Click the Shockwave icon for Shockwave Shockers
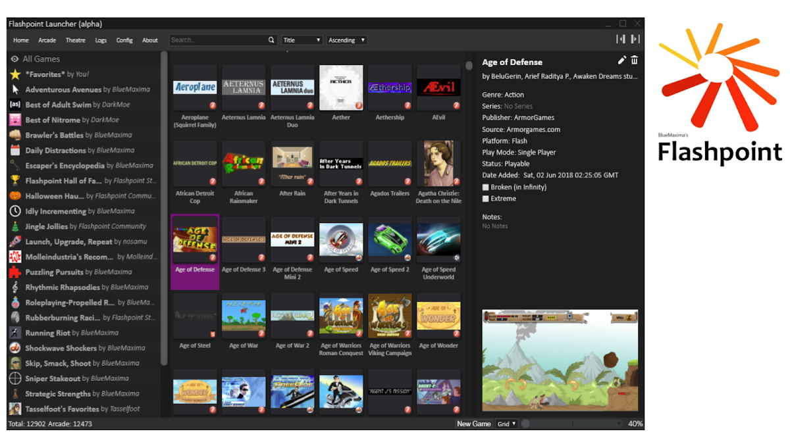This screenshot has height=444, width=790. [15, 348]
